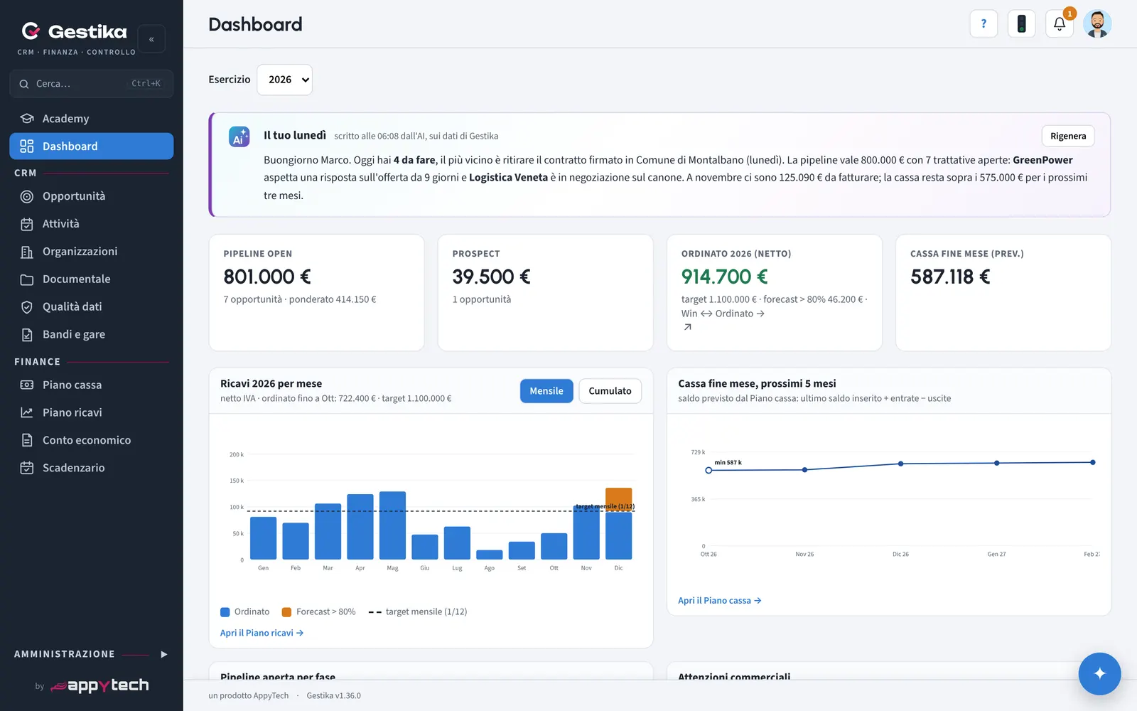Click the Prospect value 39.500 €
The image size is (1137, 711).
pyautogui.click(x=492, y=277)
